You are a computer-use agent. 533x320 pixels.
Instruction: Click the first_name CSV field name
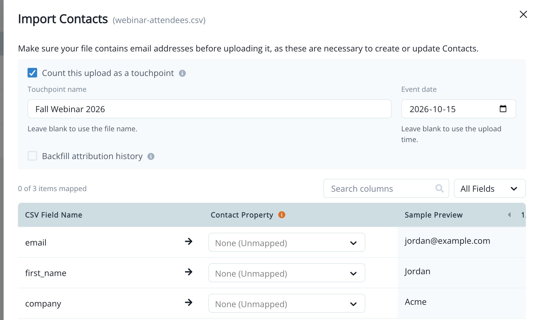46,273
